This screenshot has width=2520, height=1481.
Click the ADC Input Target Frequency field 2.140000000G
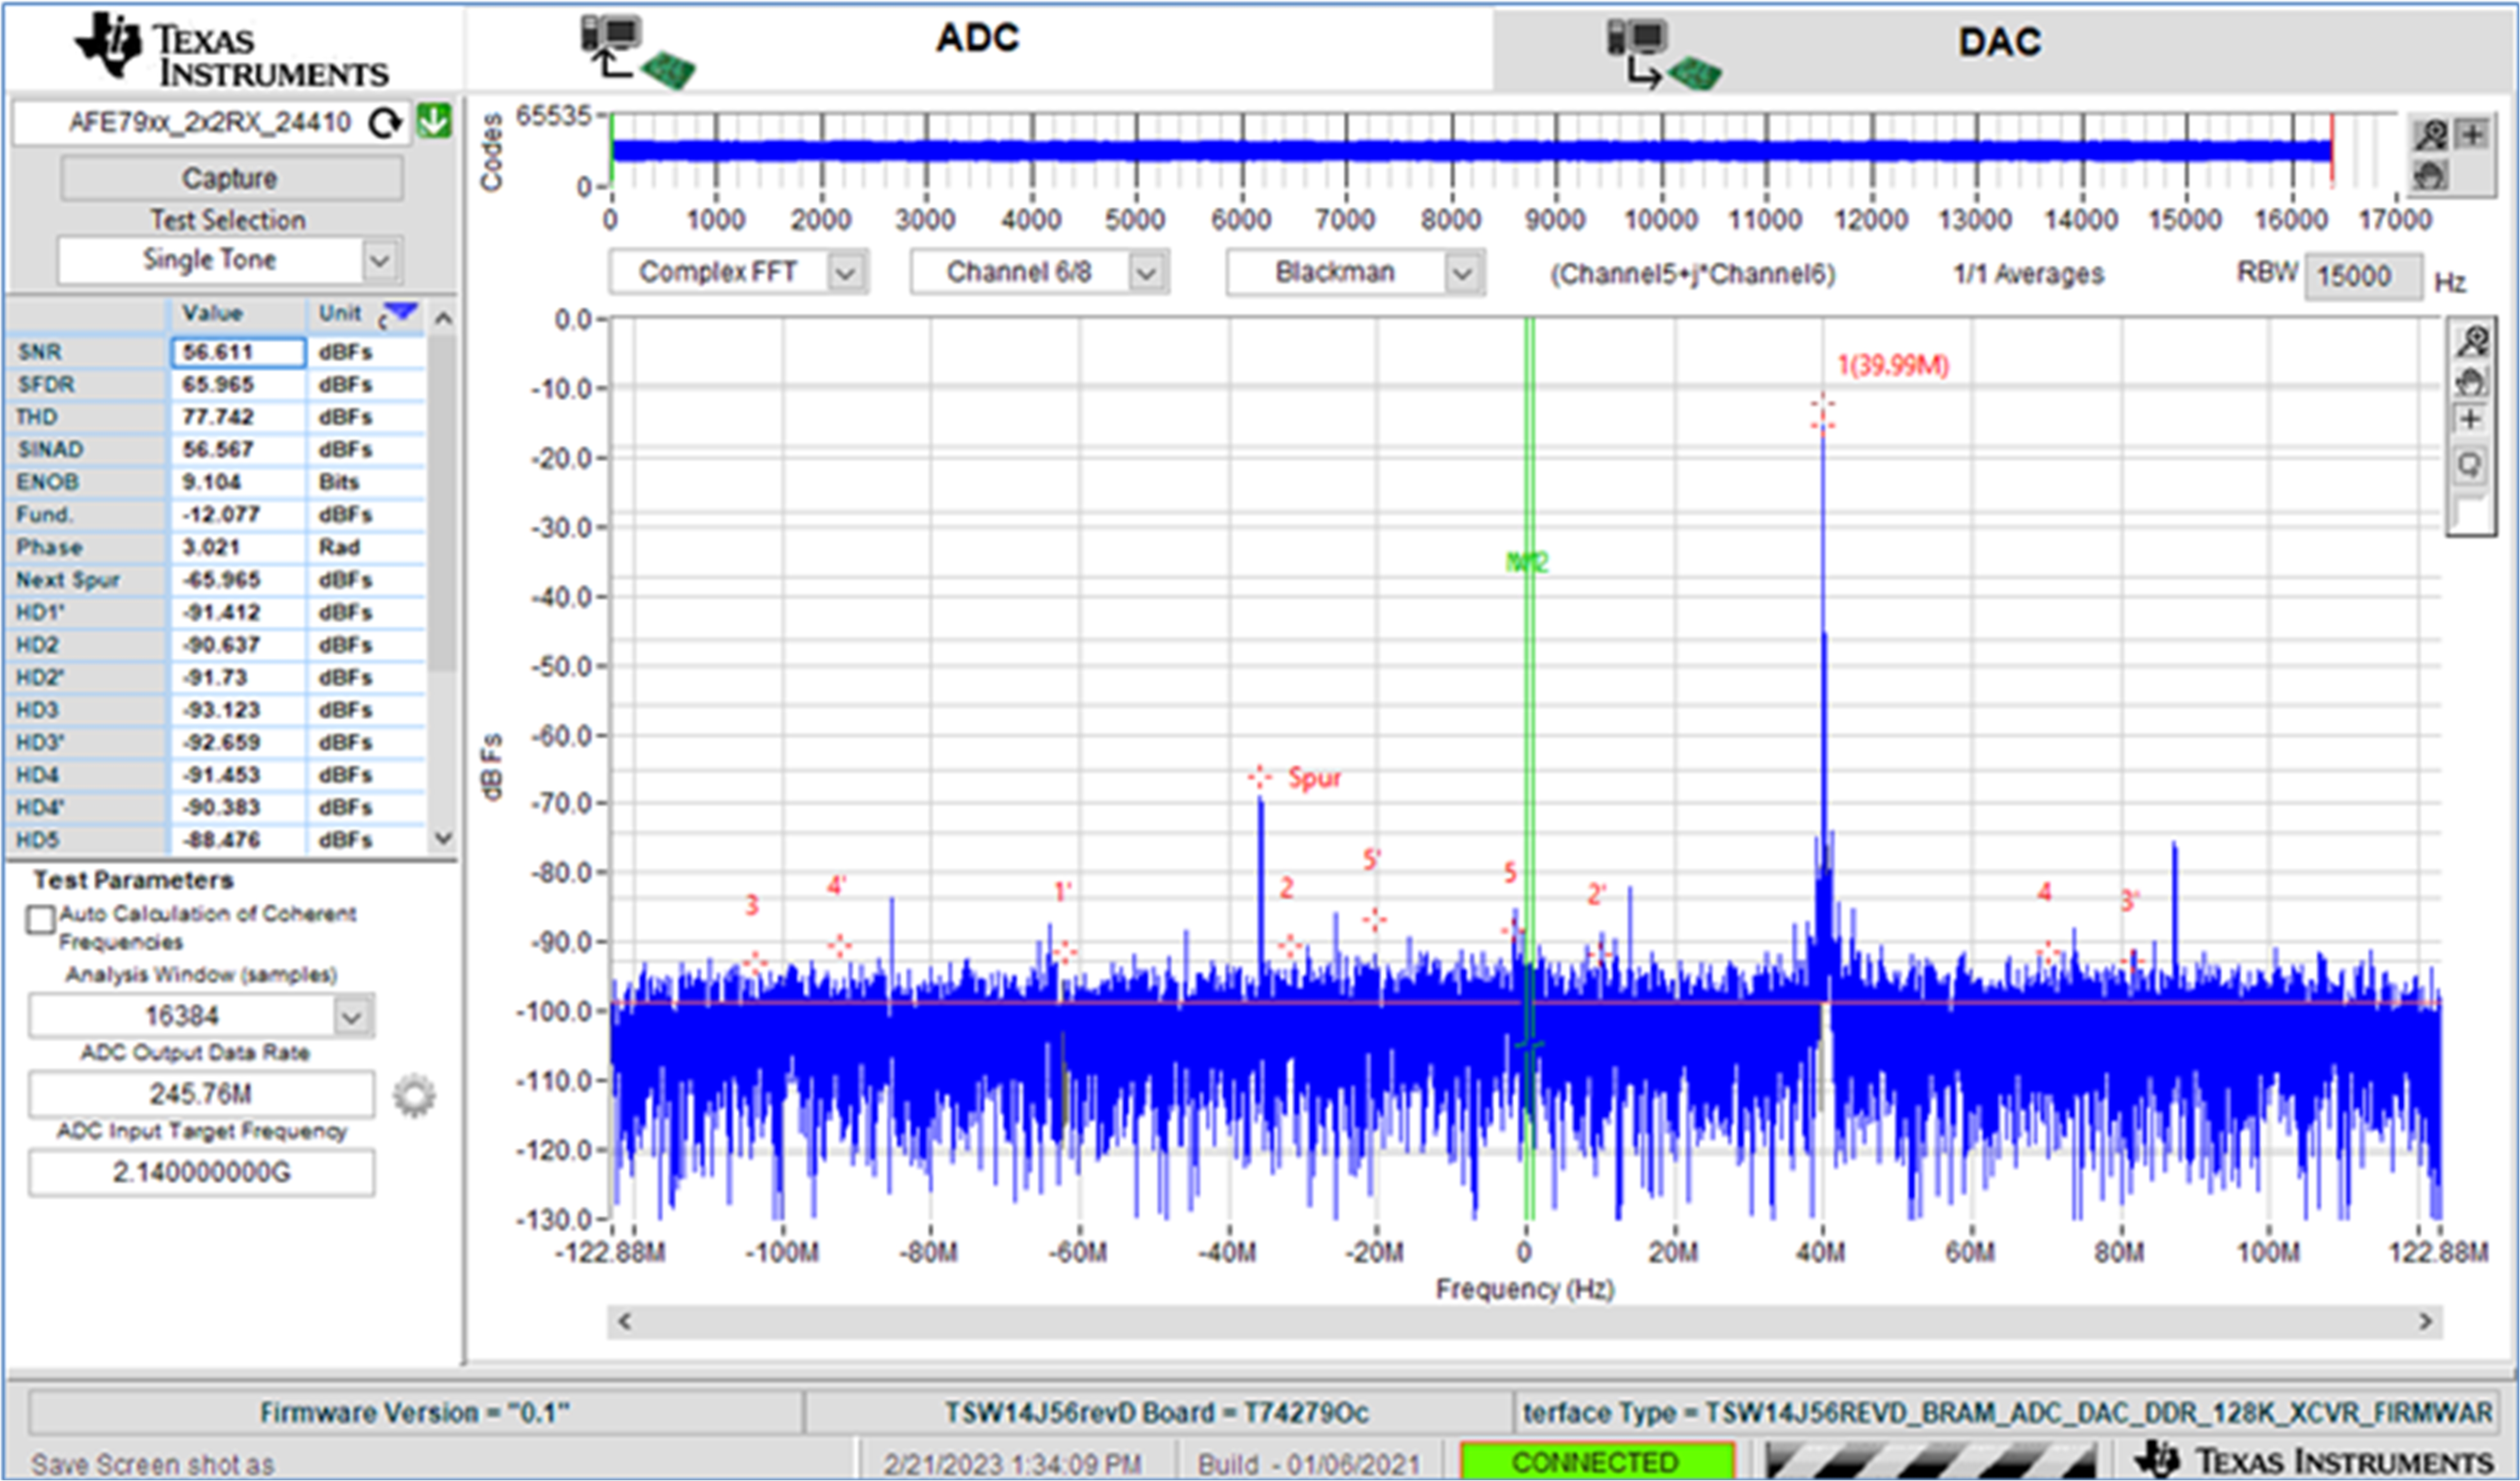201,1172
